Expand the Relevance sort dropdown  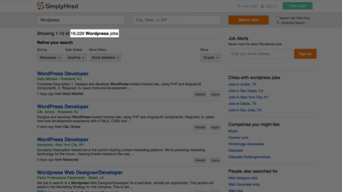[x=50, y=58]
